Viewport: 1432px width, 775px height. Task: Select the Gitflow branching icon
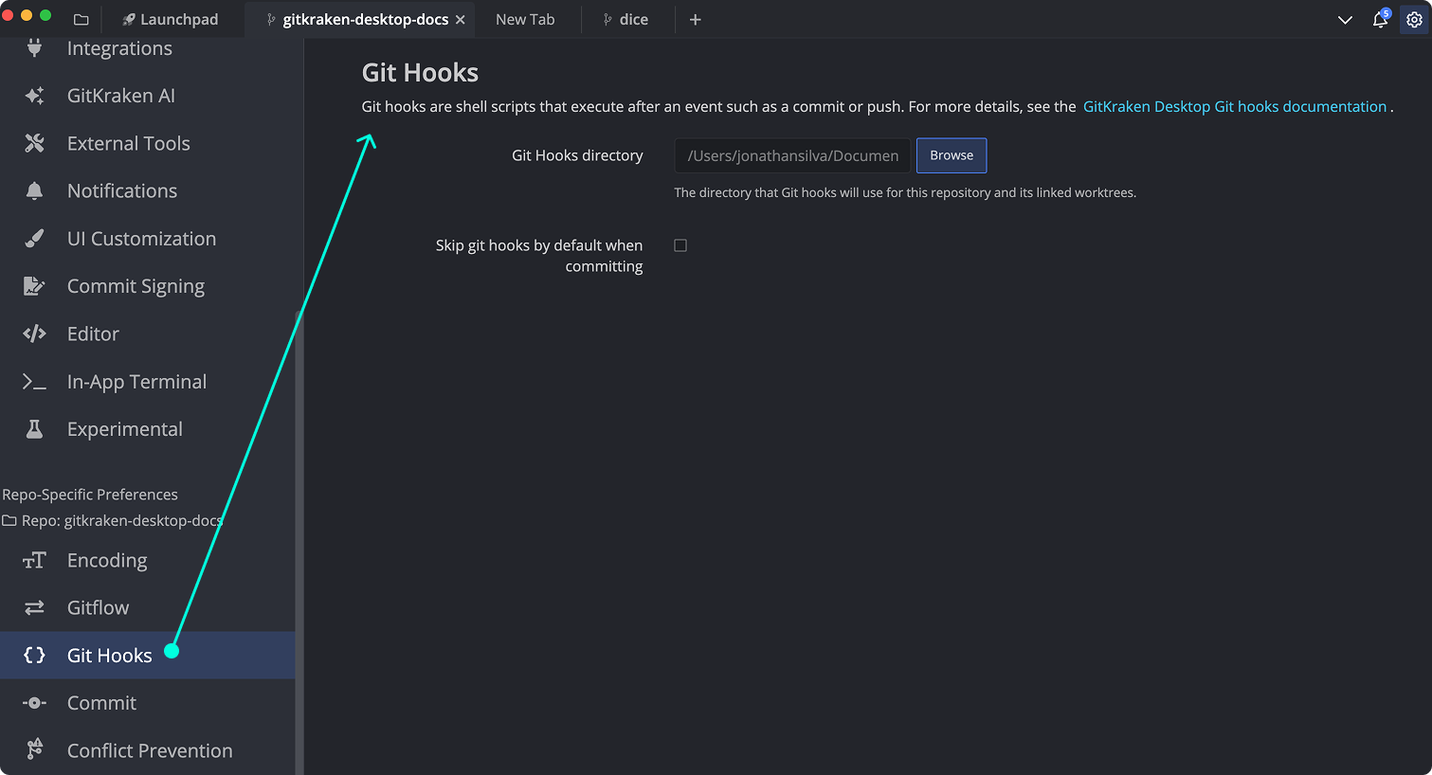pyautogui.click(x=34, y=607)
